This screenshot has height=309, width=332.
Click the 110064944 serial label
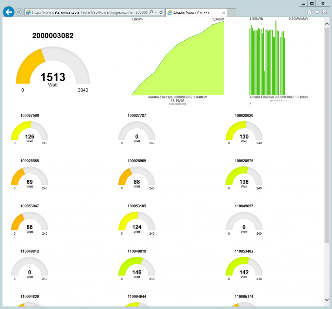137,296
